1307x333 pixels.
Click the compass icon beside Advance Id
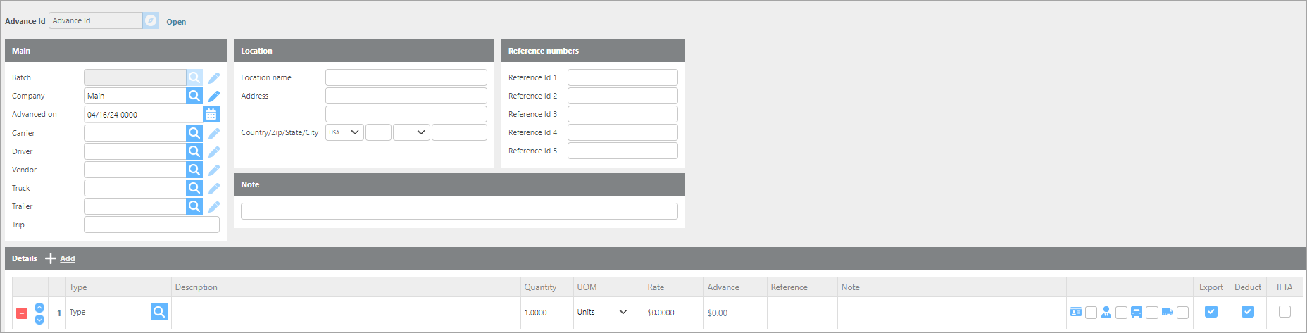(151, 20)
